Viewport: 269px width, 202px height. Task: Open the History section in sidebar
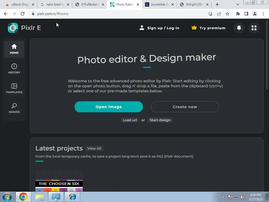click(x=14, y=69)
